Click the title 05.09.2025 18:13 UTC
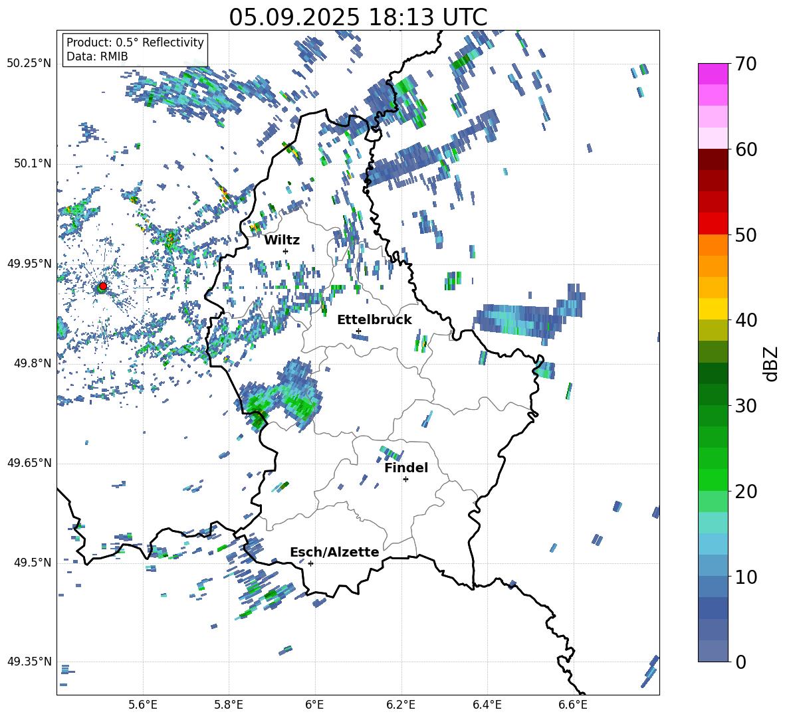The height and width of the screenshot is (718, 787). click(358, 17)
